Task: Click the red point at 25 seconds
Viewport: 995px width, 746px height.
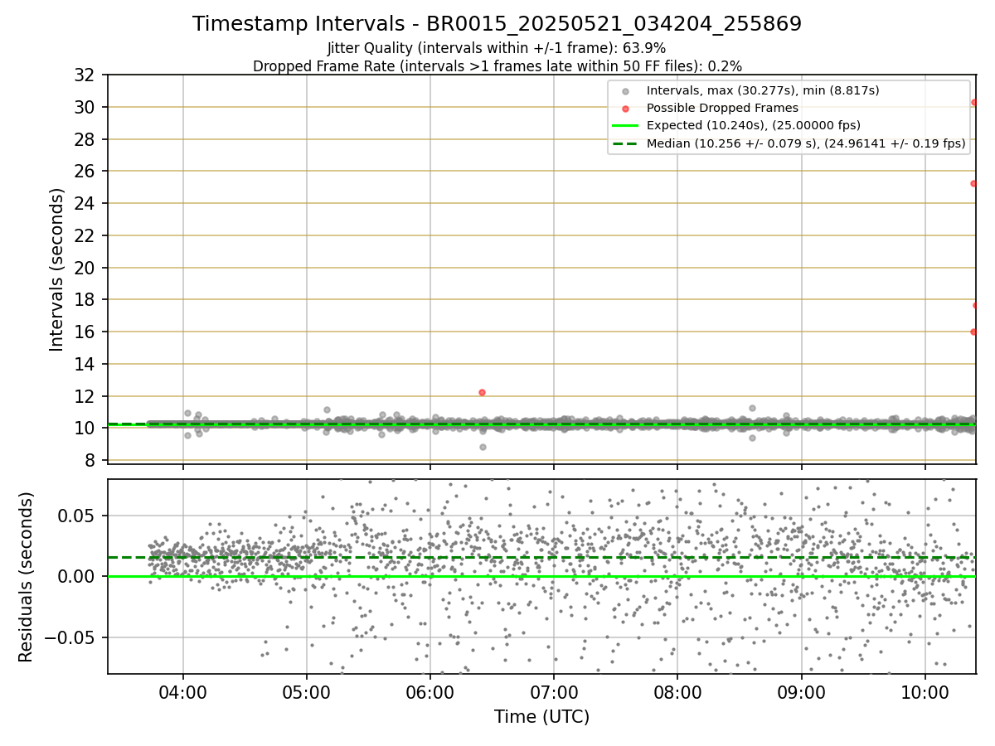Action: tap(973, 183)
